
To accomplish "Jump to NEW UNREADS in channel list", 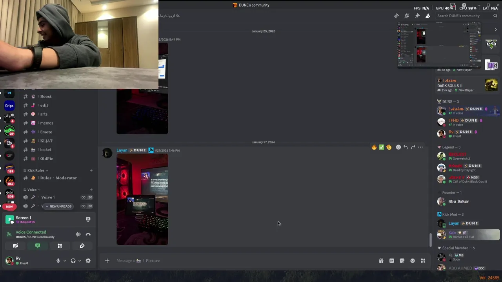I will pos(58,206).
